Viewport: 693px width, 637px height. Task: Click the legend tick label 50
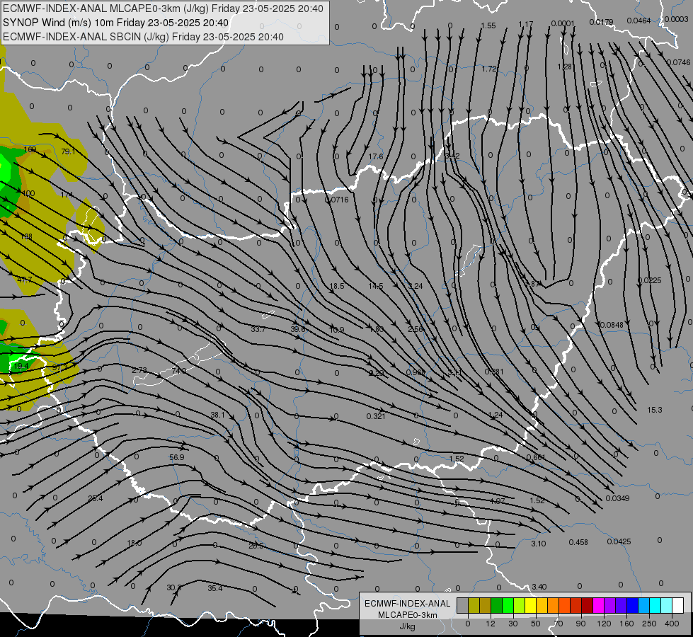tap(536, 624)
